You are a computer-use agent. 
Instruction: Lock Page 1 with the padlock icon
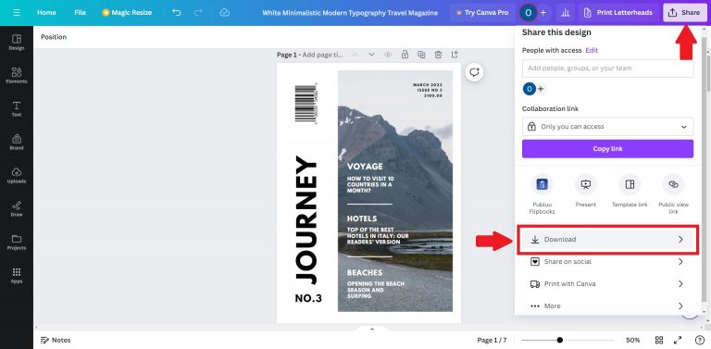tap(405, 55)
